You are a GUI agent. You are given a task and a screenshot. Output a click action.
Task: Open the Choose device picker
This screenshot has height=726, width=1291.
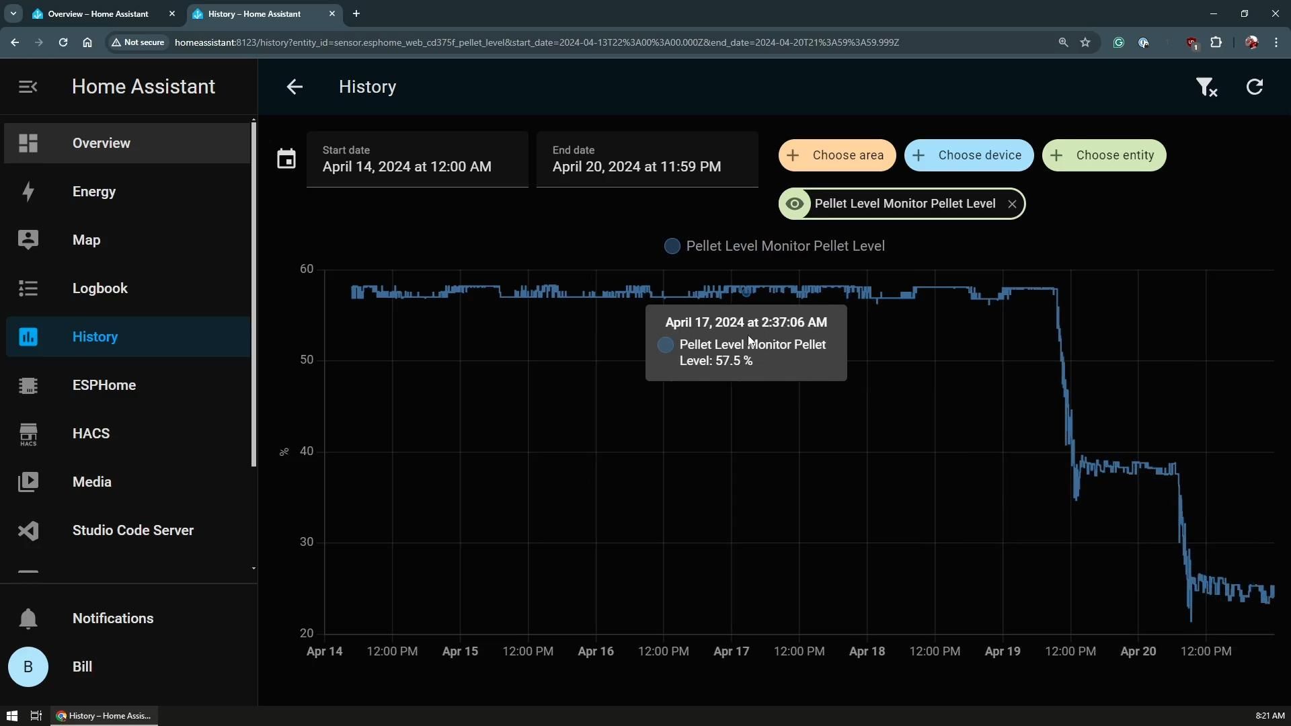(968, 155)
